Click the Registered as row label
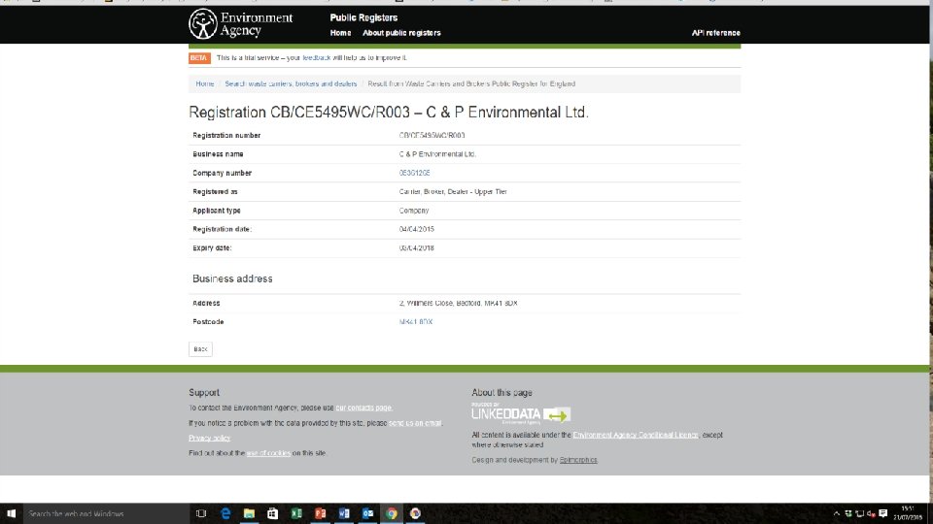 click(x=215, y=192)
